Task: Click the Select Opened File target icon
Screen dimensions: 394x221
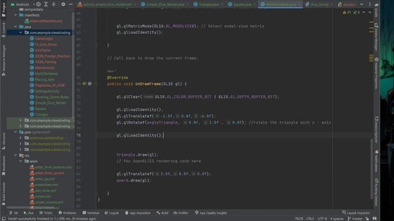Action: (x=38, y=4)
